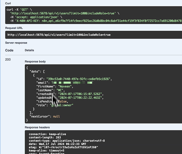
Task: Click the blurred email value
Action: point(72,83)
